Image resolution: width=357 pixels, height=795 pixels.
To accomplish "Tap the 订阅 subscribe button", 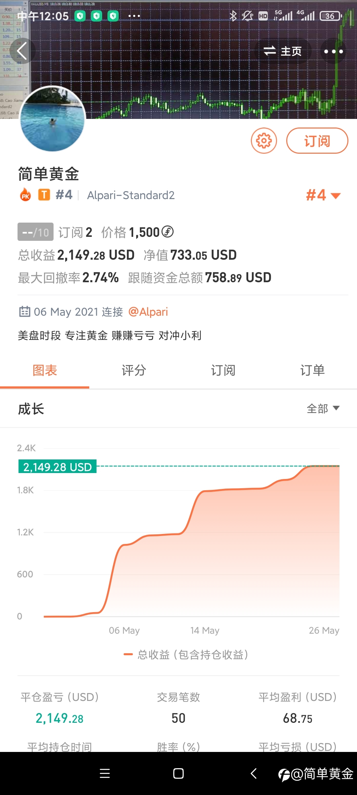I will (317, 141).
